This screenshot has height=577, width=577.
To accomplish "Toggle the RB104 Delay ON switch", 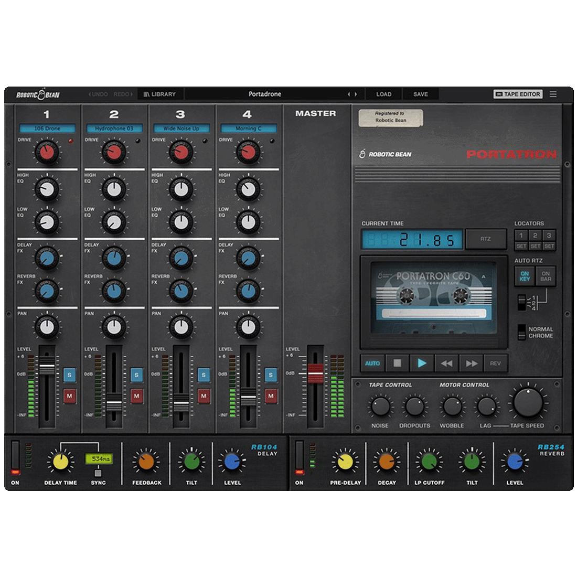I will coord(15,457).
